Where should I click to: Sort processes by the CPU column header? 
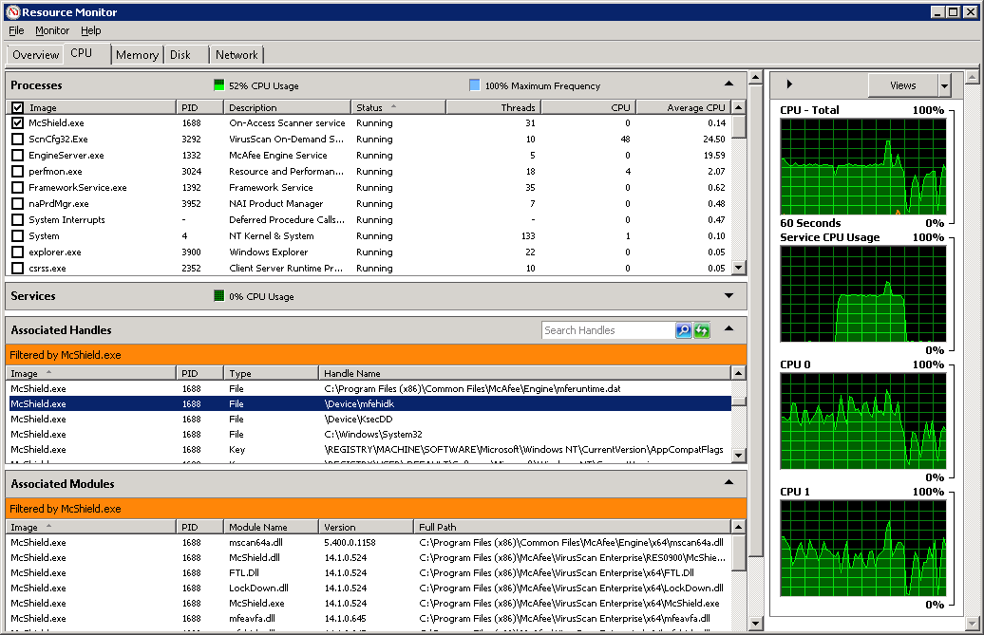click(620, 106)
